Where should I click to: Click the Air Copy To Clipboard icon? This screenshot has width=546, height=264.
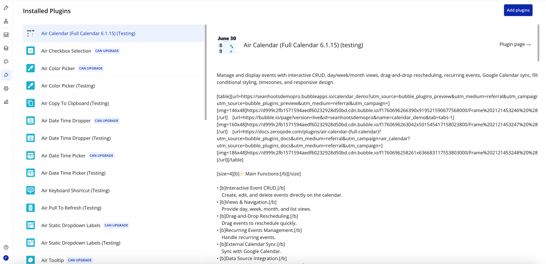[x=31, y=103]
